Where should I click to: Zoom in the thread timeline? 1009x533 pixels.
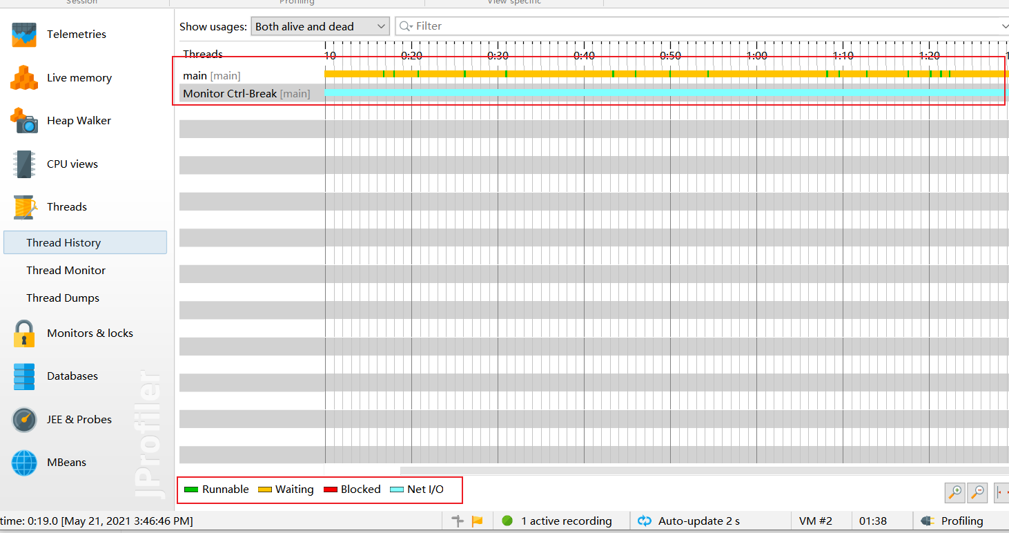click(954, 492)
